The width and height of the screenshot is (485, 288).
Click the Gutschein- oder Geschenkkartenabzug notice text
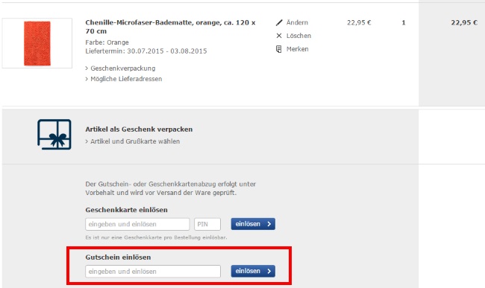tap(170, 188)
